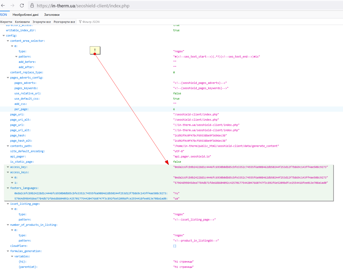Collapse the number_of_products_in_listing node arrow
Image resolution: width=343 pixels, height=271 pixels.
click(x=8, y=225)
